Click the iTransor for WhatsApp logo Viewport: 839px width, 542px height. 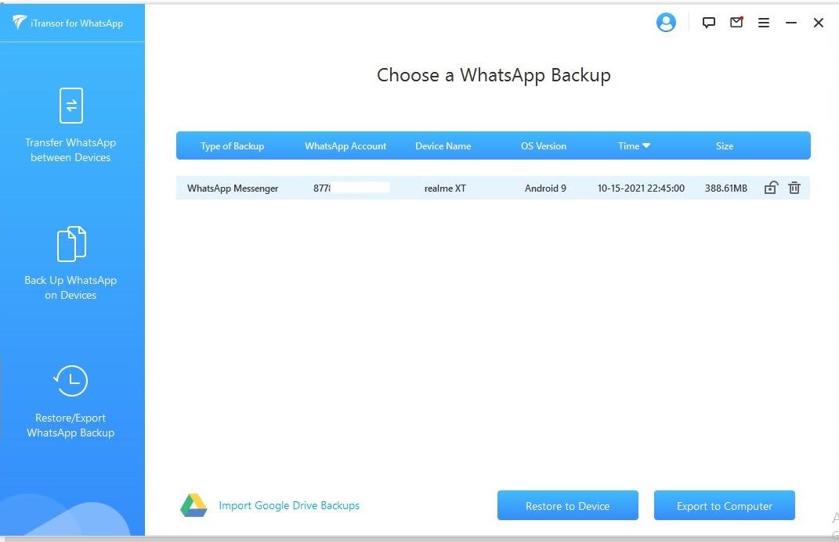(20, 23)
